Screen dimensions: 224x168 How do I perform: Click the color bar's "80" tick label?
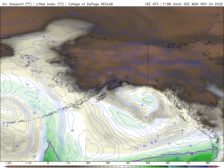click(x=208, y=163)
